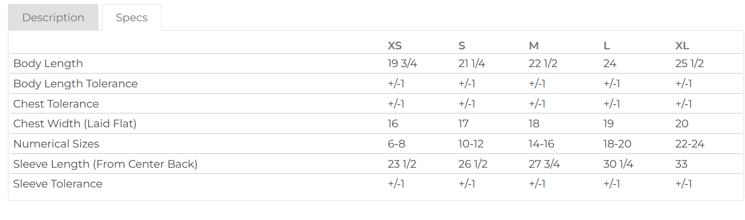
Task: Select Sleeve Length (From Center Back) label
Action: pyautogui.click(x=105, y=164)
